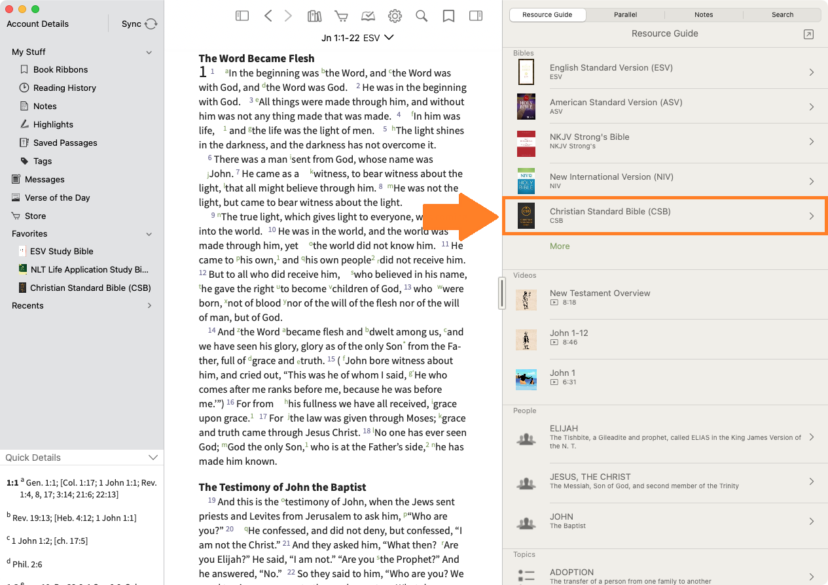Switch to the Parallel tab
828x585 pixels.
625,14
